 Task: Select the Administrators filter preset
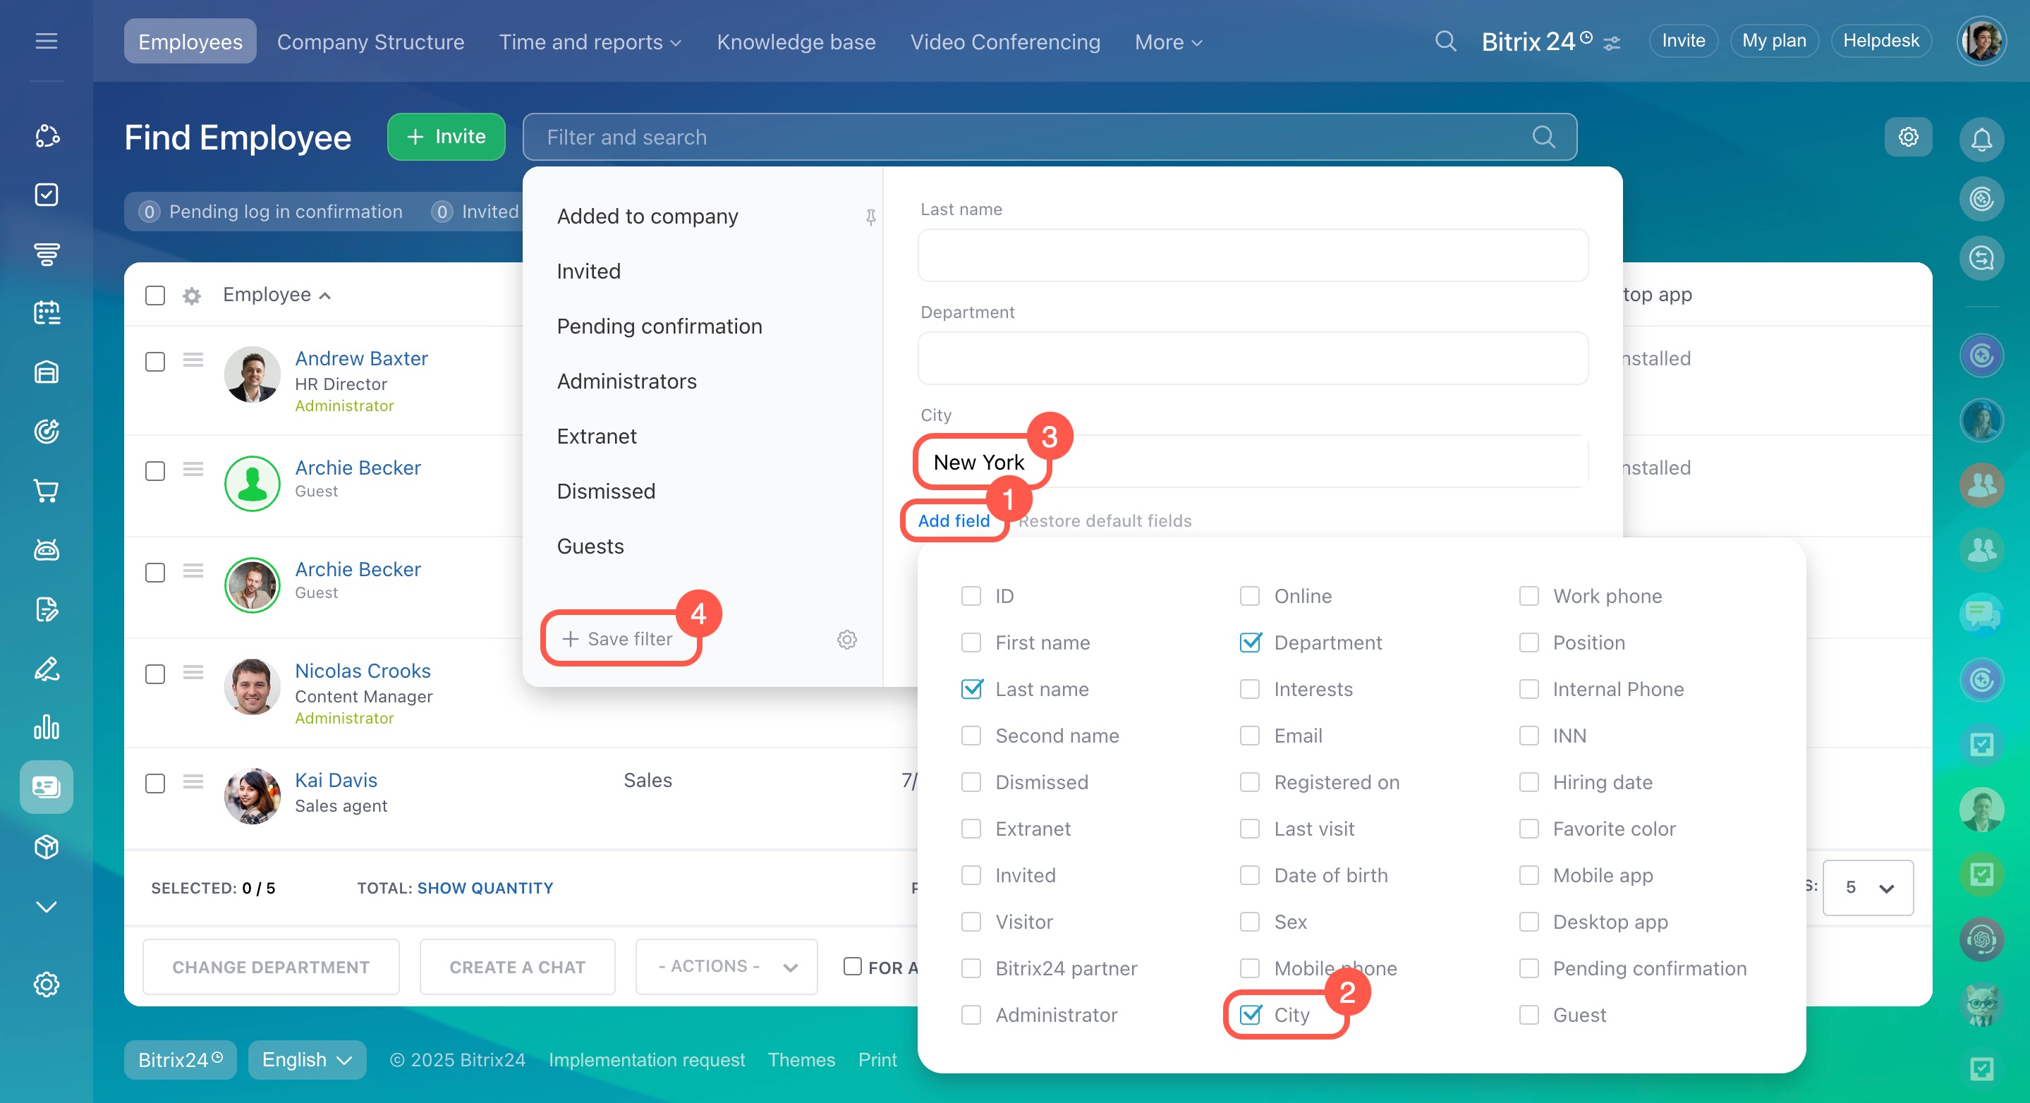[x=626, y=382]
